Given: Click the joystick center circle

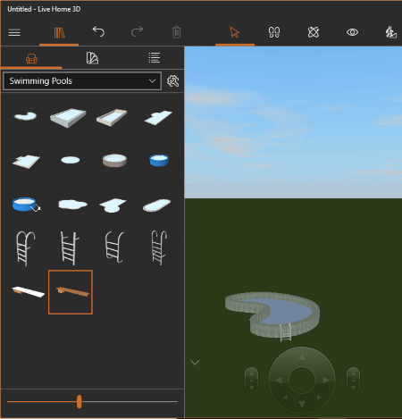Looking at the screenshot, I should click(302, 381).
